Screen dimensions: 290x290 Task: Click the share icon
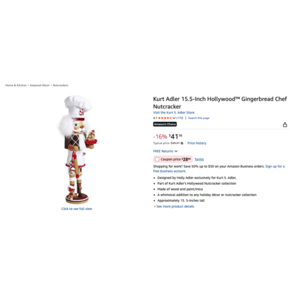point(285,124)
